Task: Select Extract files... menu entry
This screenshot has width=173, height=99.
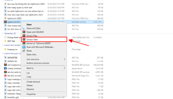Action: point(32,36)
